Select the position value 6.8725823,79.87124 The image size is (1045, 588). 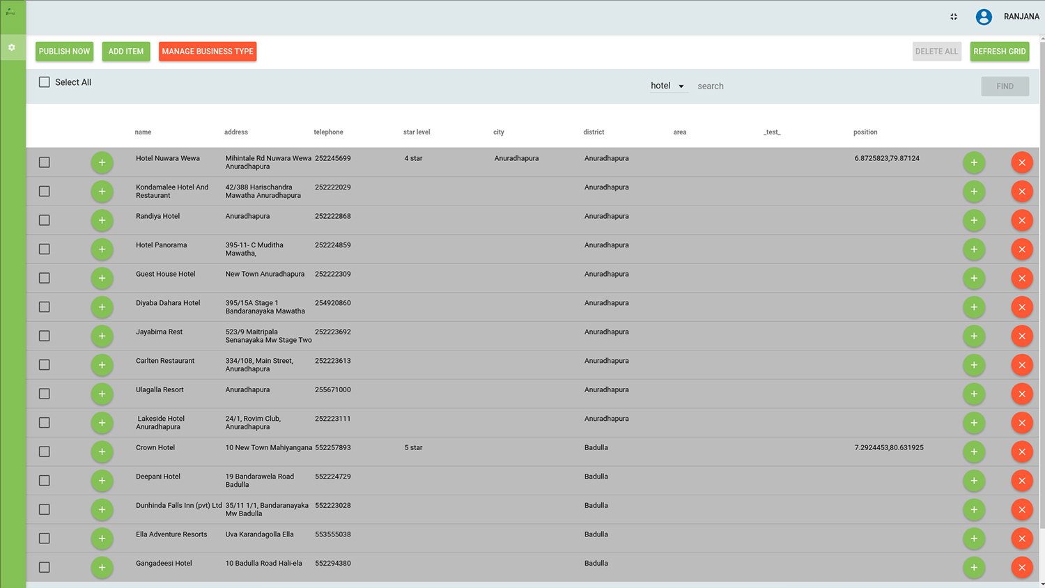887,158
